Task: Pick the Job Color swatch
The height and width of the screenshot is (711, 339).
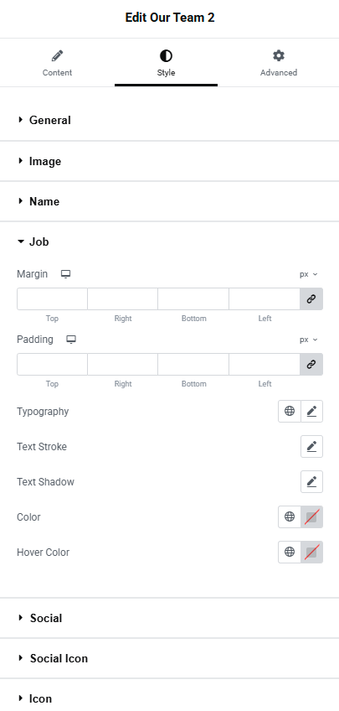Action: pos(312,517)
